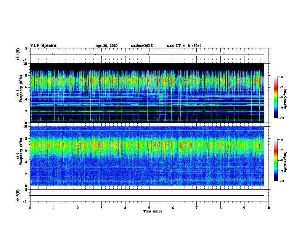This screenshot has height=233, width=302.
Task: Click the "4" frequency tick of ch.1 spectrogram
Action: point(26,99)
